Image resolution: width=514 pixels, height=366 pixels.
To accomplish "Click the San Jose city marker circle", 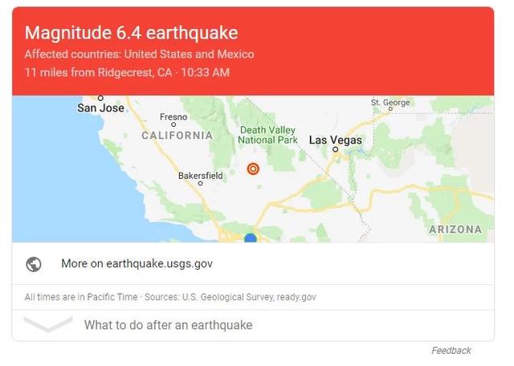I will 100,99.
